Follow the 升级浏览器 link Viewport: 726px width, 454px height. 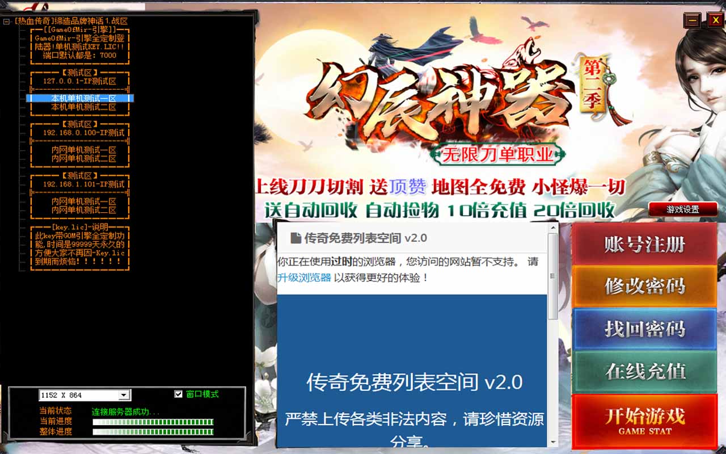click(x=304, y=278)
